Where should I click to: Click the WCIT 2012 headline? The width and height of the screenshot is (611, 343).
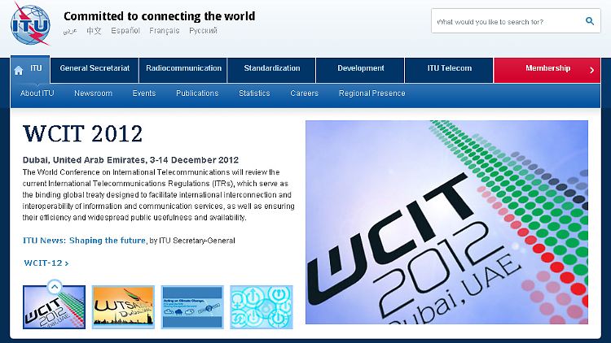click(82, 134)
